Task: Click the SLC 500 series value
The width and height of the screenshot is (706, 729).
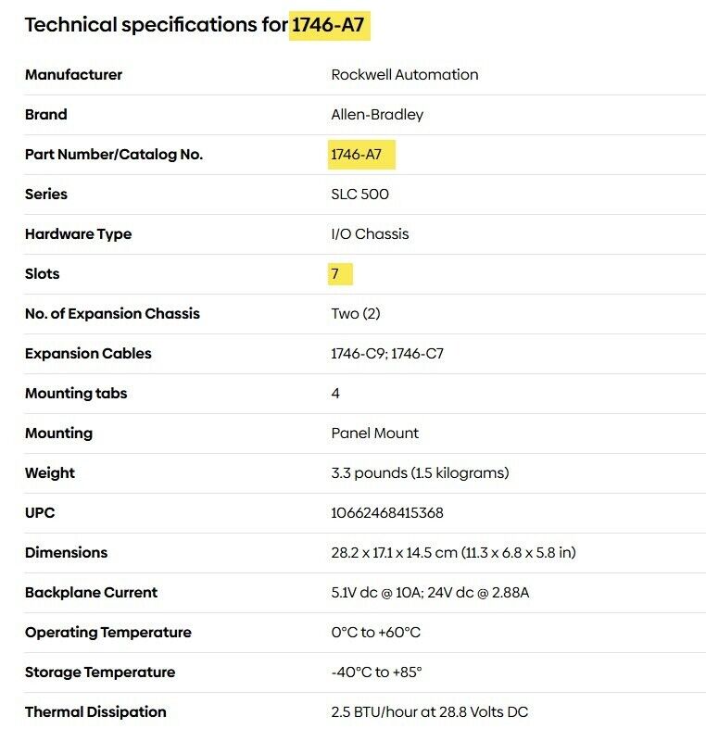Action: click(360, 195)
